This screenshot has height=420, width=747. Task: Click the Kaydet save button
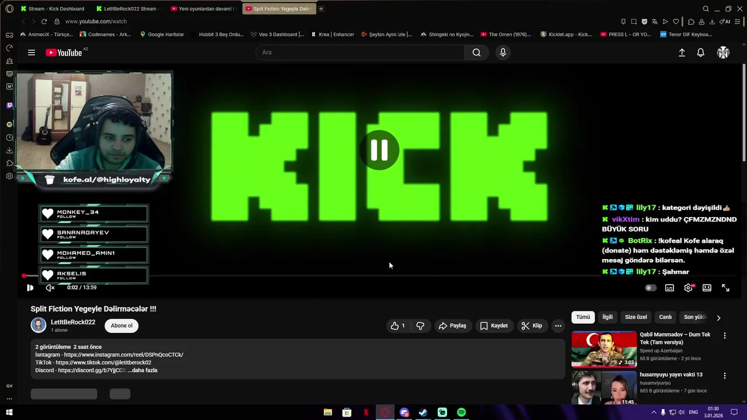coord(494,325)
